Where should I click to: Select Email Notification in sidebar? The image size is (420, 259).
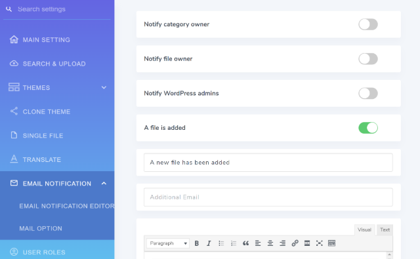click(x=57, y=184)
